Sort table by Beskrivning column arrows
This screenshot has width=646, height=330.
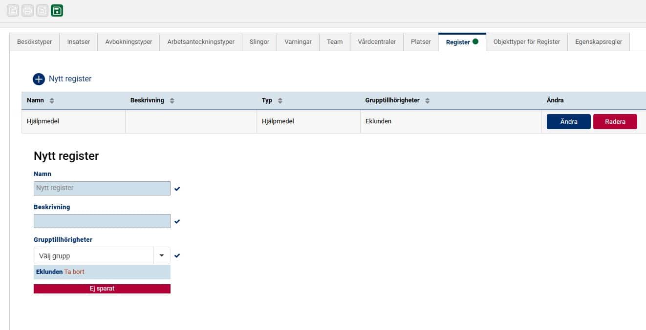172,101
